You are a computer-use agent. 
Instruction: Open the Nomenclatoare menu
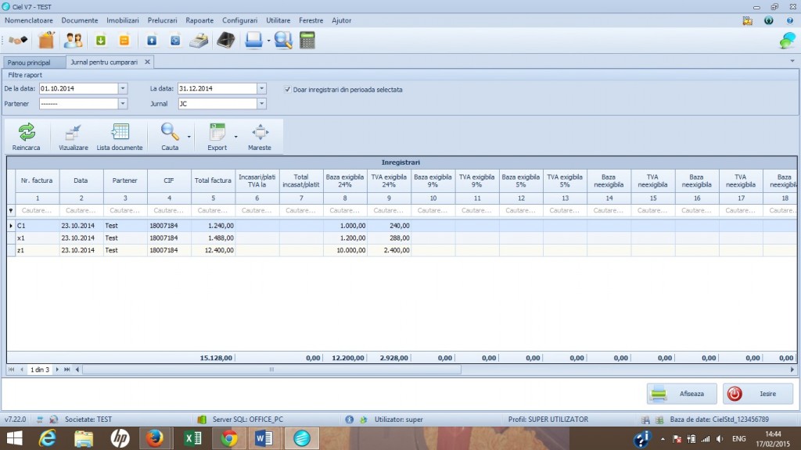click(29, 20)
